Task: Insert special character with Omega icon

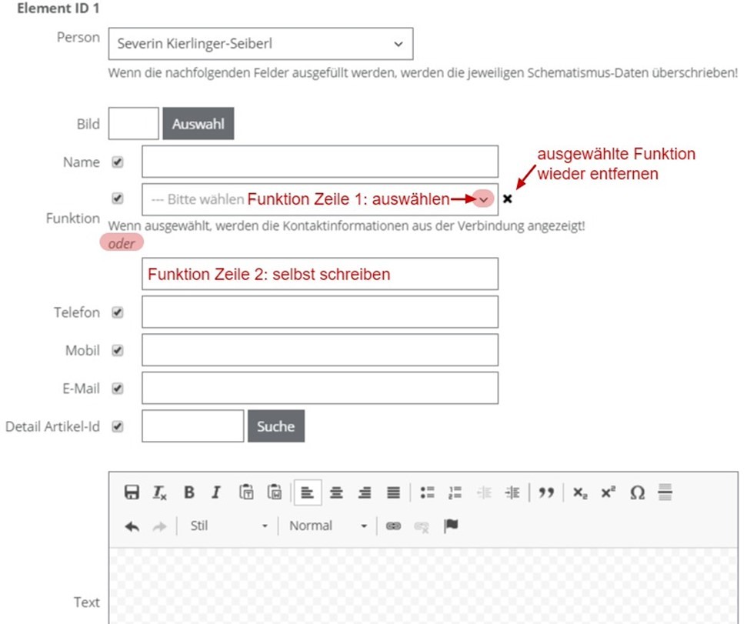Action: click(x=637, y=492)
